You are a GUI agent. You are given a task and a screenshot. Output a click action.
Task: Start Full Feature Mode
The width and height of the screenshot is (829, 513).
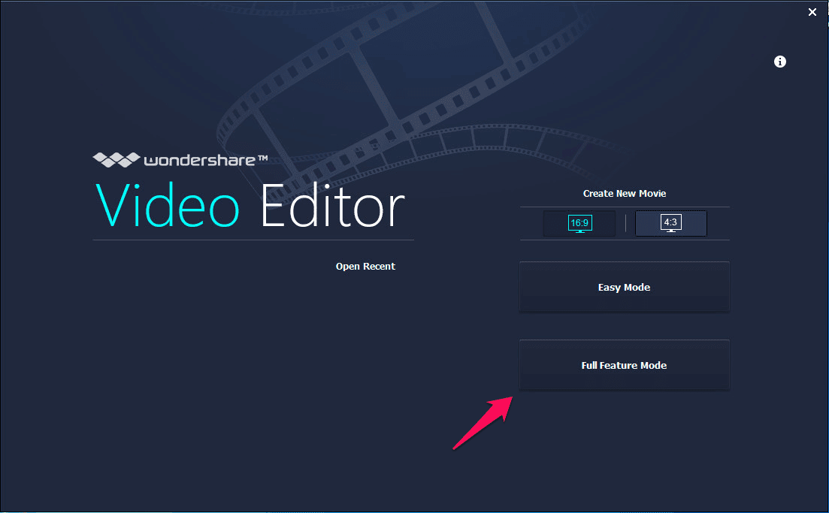click(624, 365)
